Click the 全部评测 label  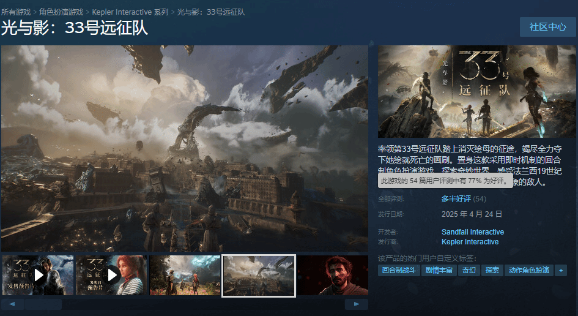tap(391, 199)
